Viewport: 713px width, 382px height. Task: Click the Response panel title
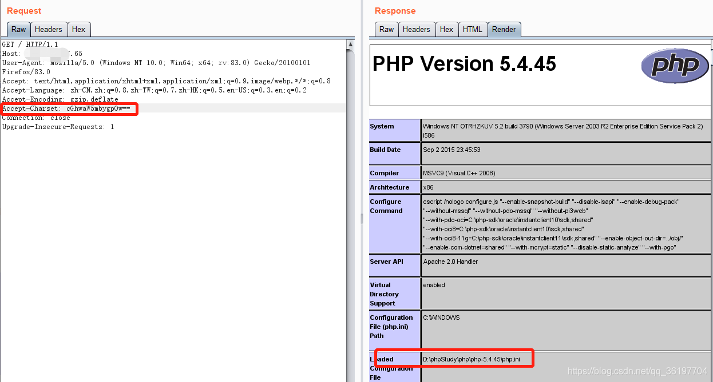pos(395,11)
